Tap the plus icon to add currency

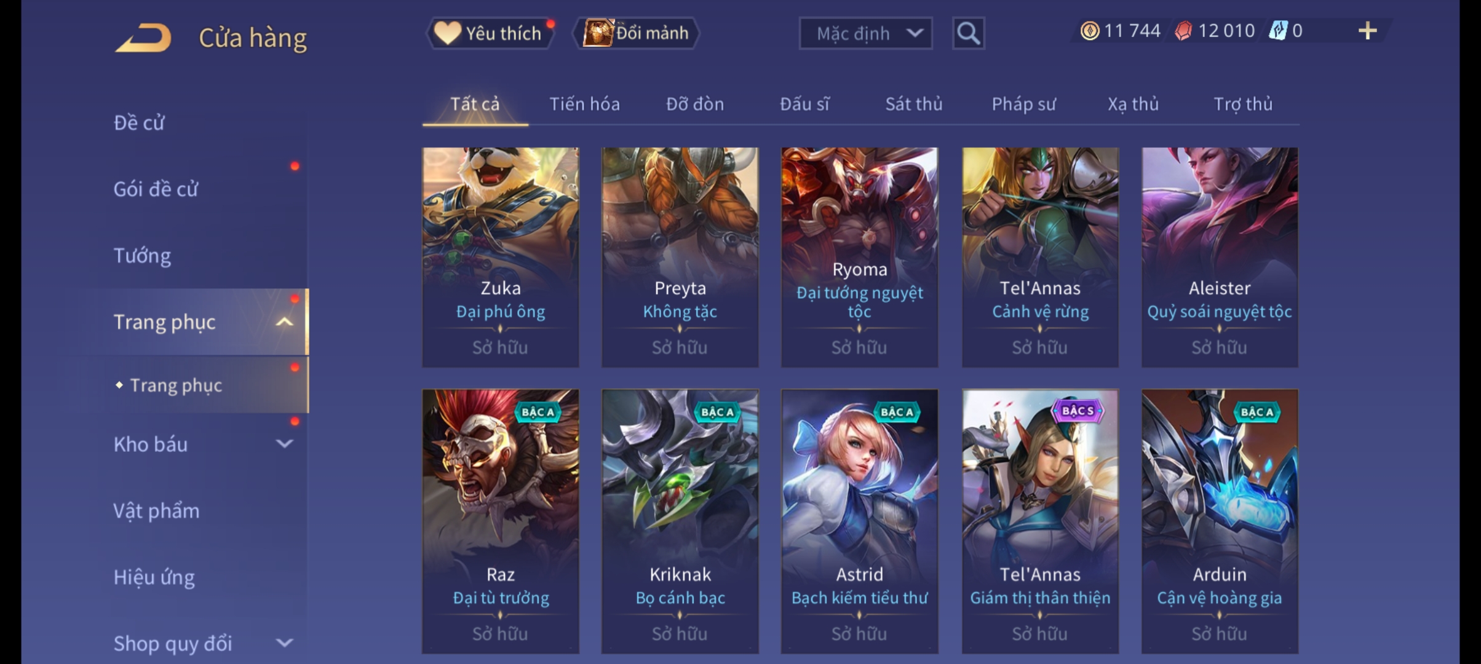pyautogui.click(x=1367, y=31)
